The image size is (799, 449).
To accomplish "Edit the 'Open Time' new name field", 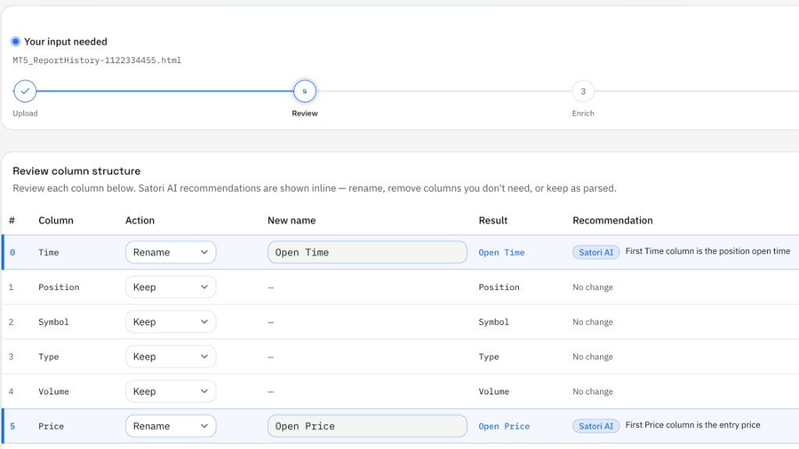I will 367,252.
